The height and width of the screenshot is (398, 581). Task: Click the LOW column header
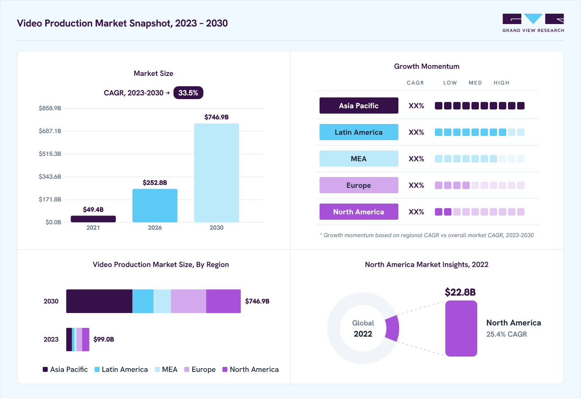click(x=450, y=83)
